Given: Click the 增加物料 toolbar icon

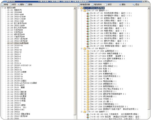Looking at the screenshot, I should coord(93,5).
